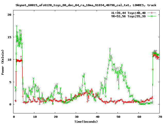Select the XL-39.44 Tsys:40.40 legend label
165x124 pixels.
[128, 13]
